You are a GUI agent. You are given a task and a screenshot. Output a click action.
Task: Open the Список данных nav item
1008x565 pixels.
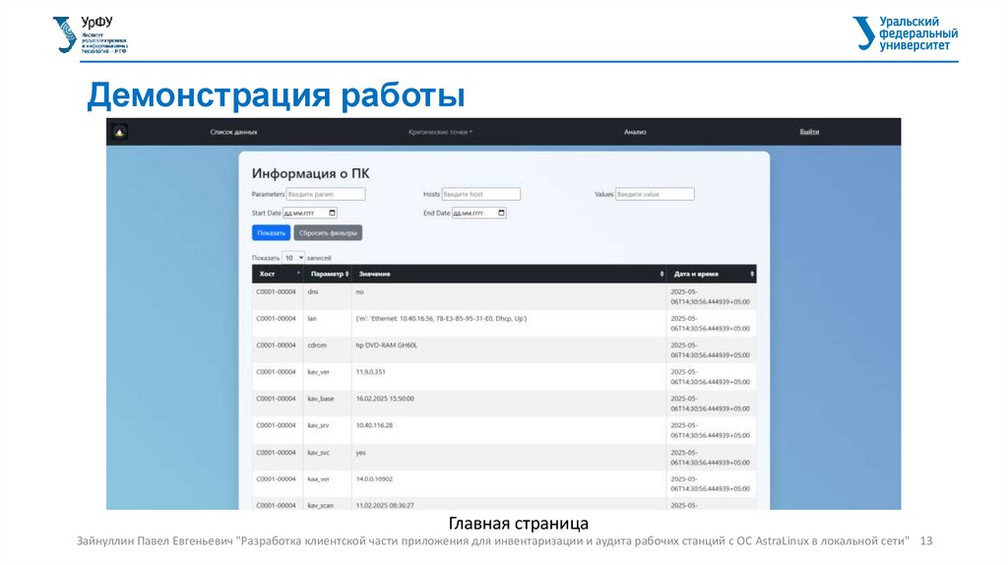(x=233, y=132)
